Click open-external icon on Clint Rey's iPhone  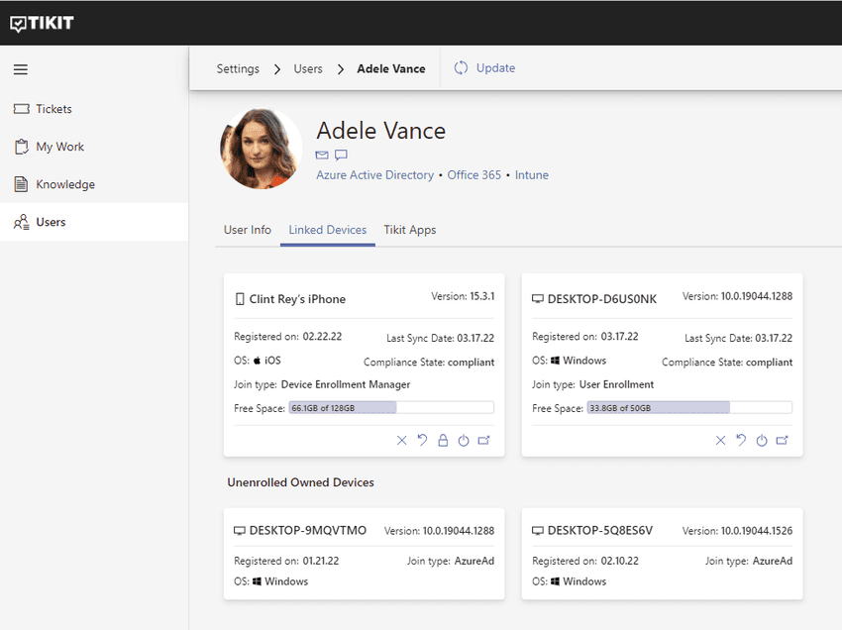pyautogui.click(x=483, y=441)
